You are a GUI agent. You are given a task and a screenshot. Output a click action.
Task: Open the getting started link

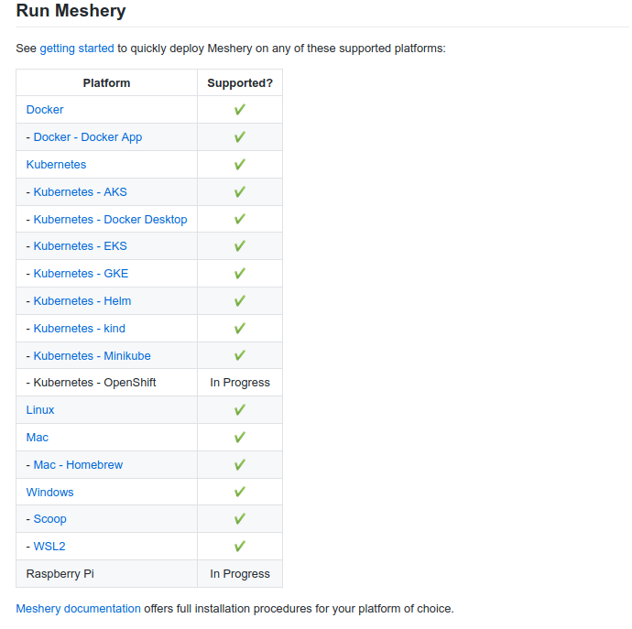(77, 49)
